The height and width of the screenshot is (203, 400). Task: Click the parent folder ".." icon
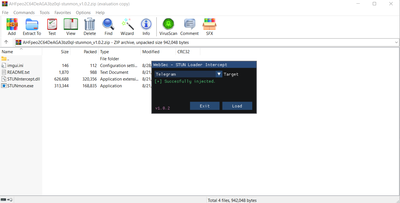click(4, 59)
